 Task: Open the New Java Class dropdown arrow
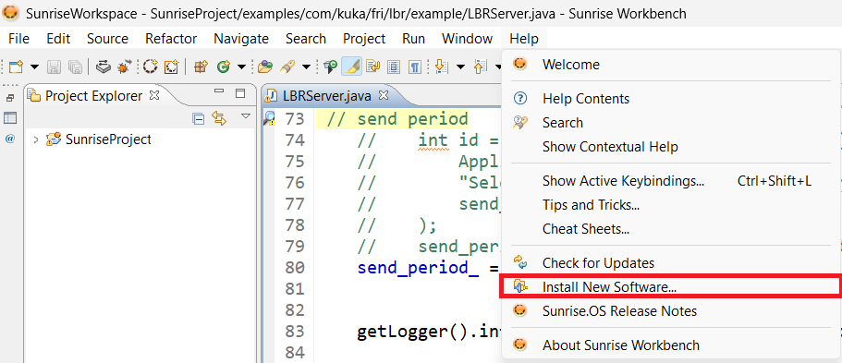(x=241, y=67)
